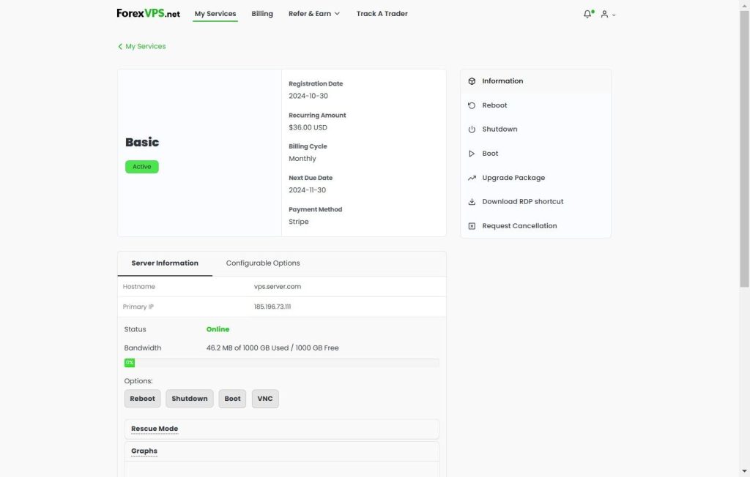Viewport: 750px width, 477px height.
Task: Open dropdown arrow next to user icon
Action: (614, 15)
